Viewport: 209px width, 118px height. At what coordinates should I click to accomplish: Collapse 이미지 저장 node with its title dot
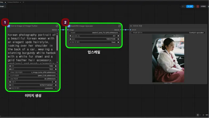(x=131, y=26)
